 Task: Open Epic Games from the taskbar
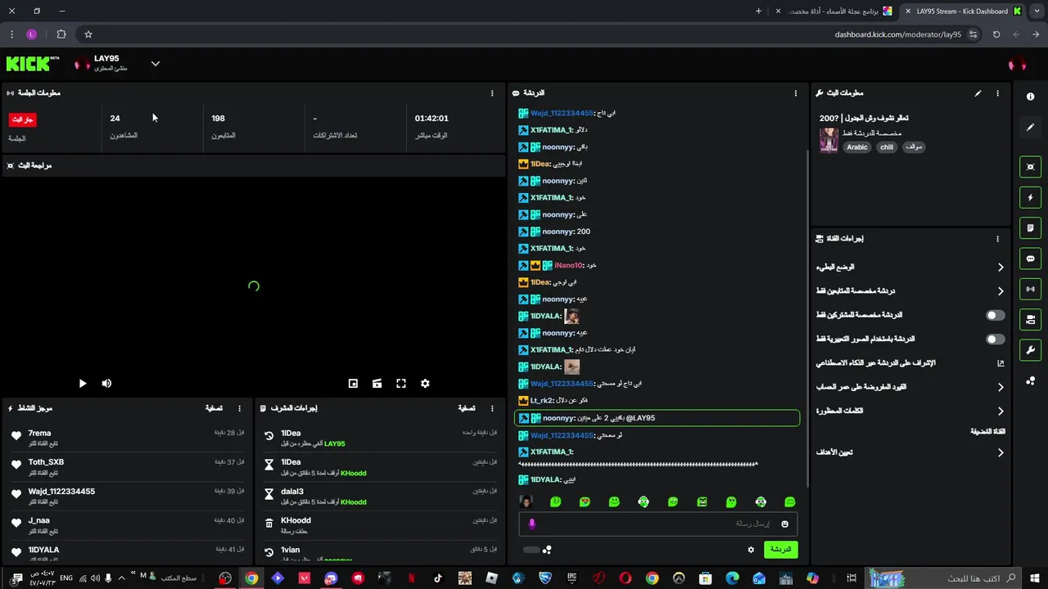click(571, 578)
